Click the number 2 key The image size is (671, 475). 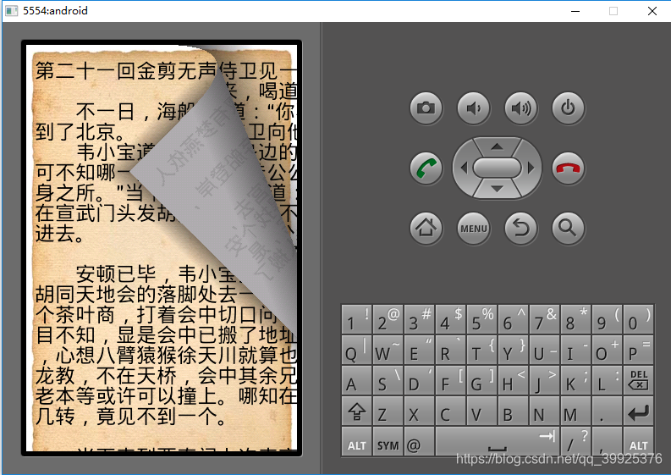coord(388,319)
